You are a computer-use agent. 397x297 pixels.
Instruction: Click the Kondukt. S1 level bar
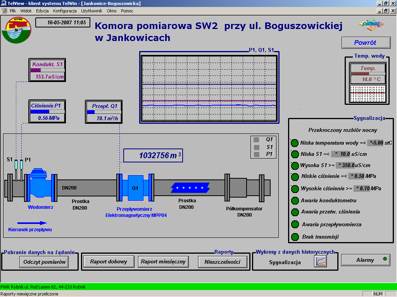(x=47, y=70)
